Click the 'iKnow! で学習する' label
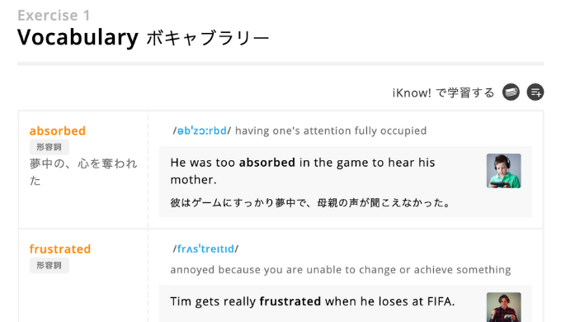The width and height of the screenshot is (561, 322). coord(443,92)
